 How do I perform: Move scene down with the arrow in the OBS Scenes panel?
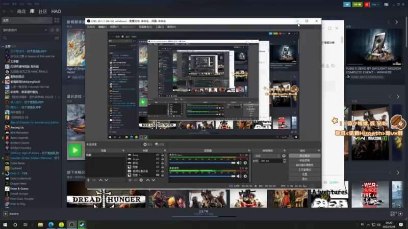pyautogui.click(x=106, y=180)
